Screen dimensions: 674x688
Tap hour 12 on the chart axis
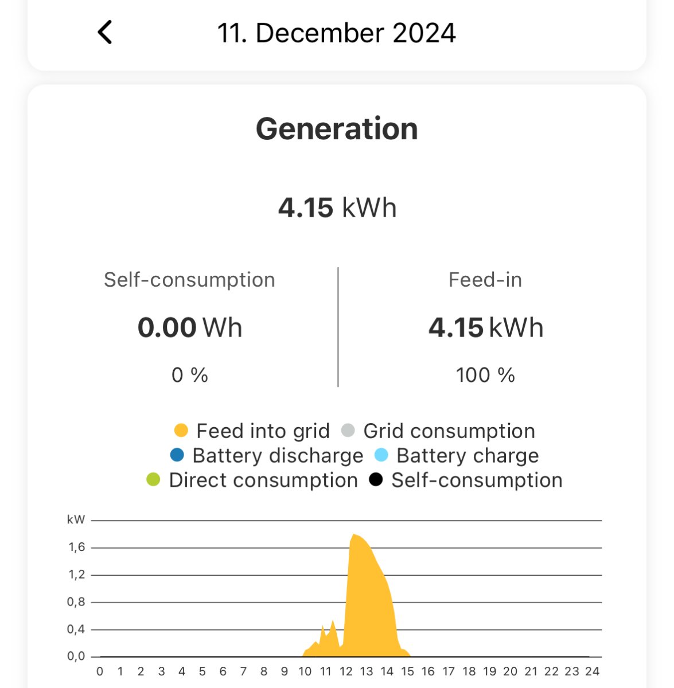coord(346,671)
